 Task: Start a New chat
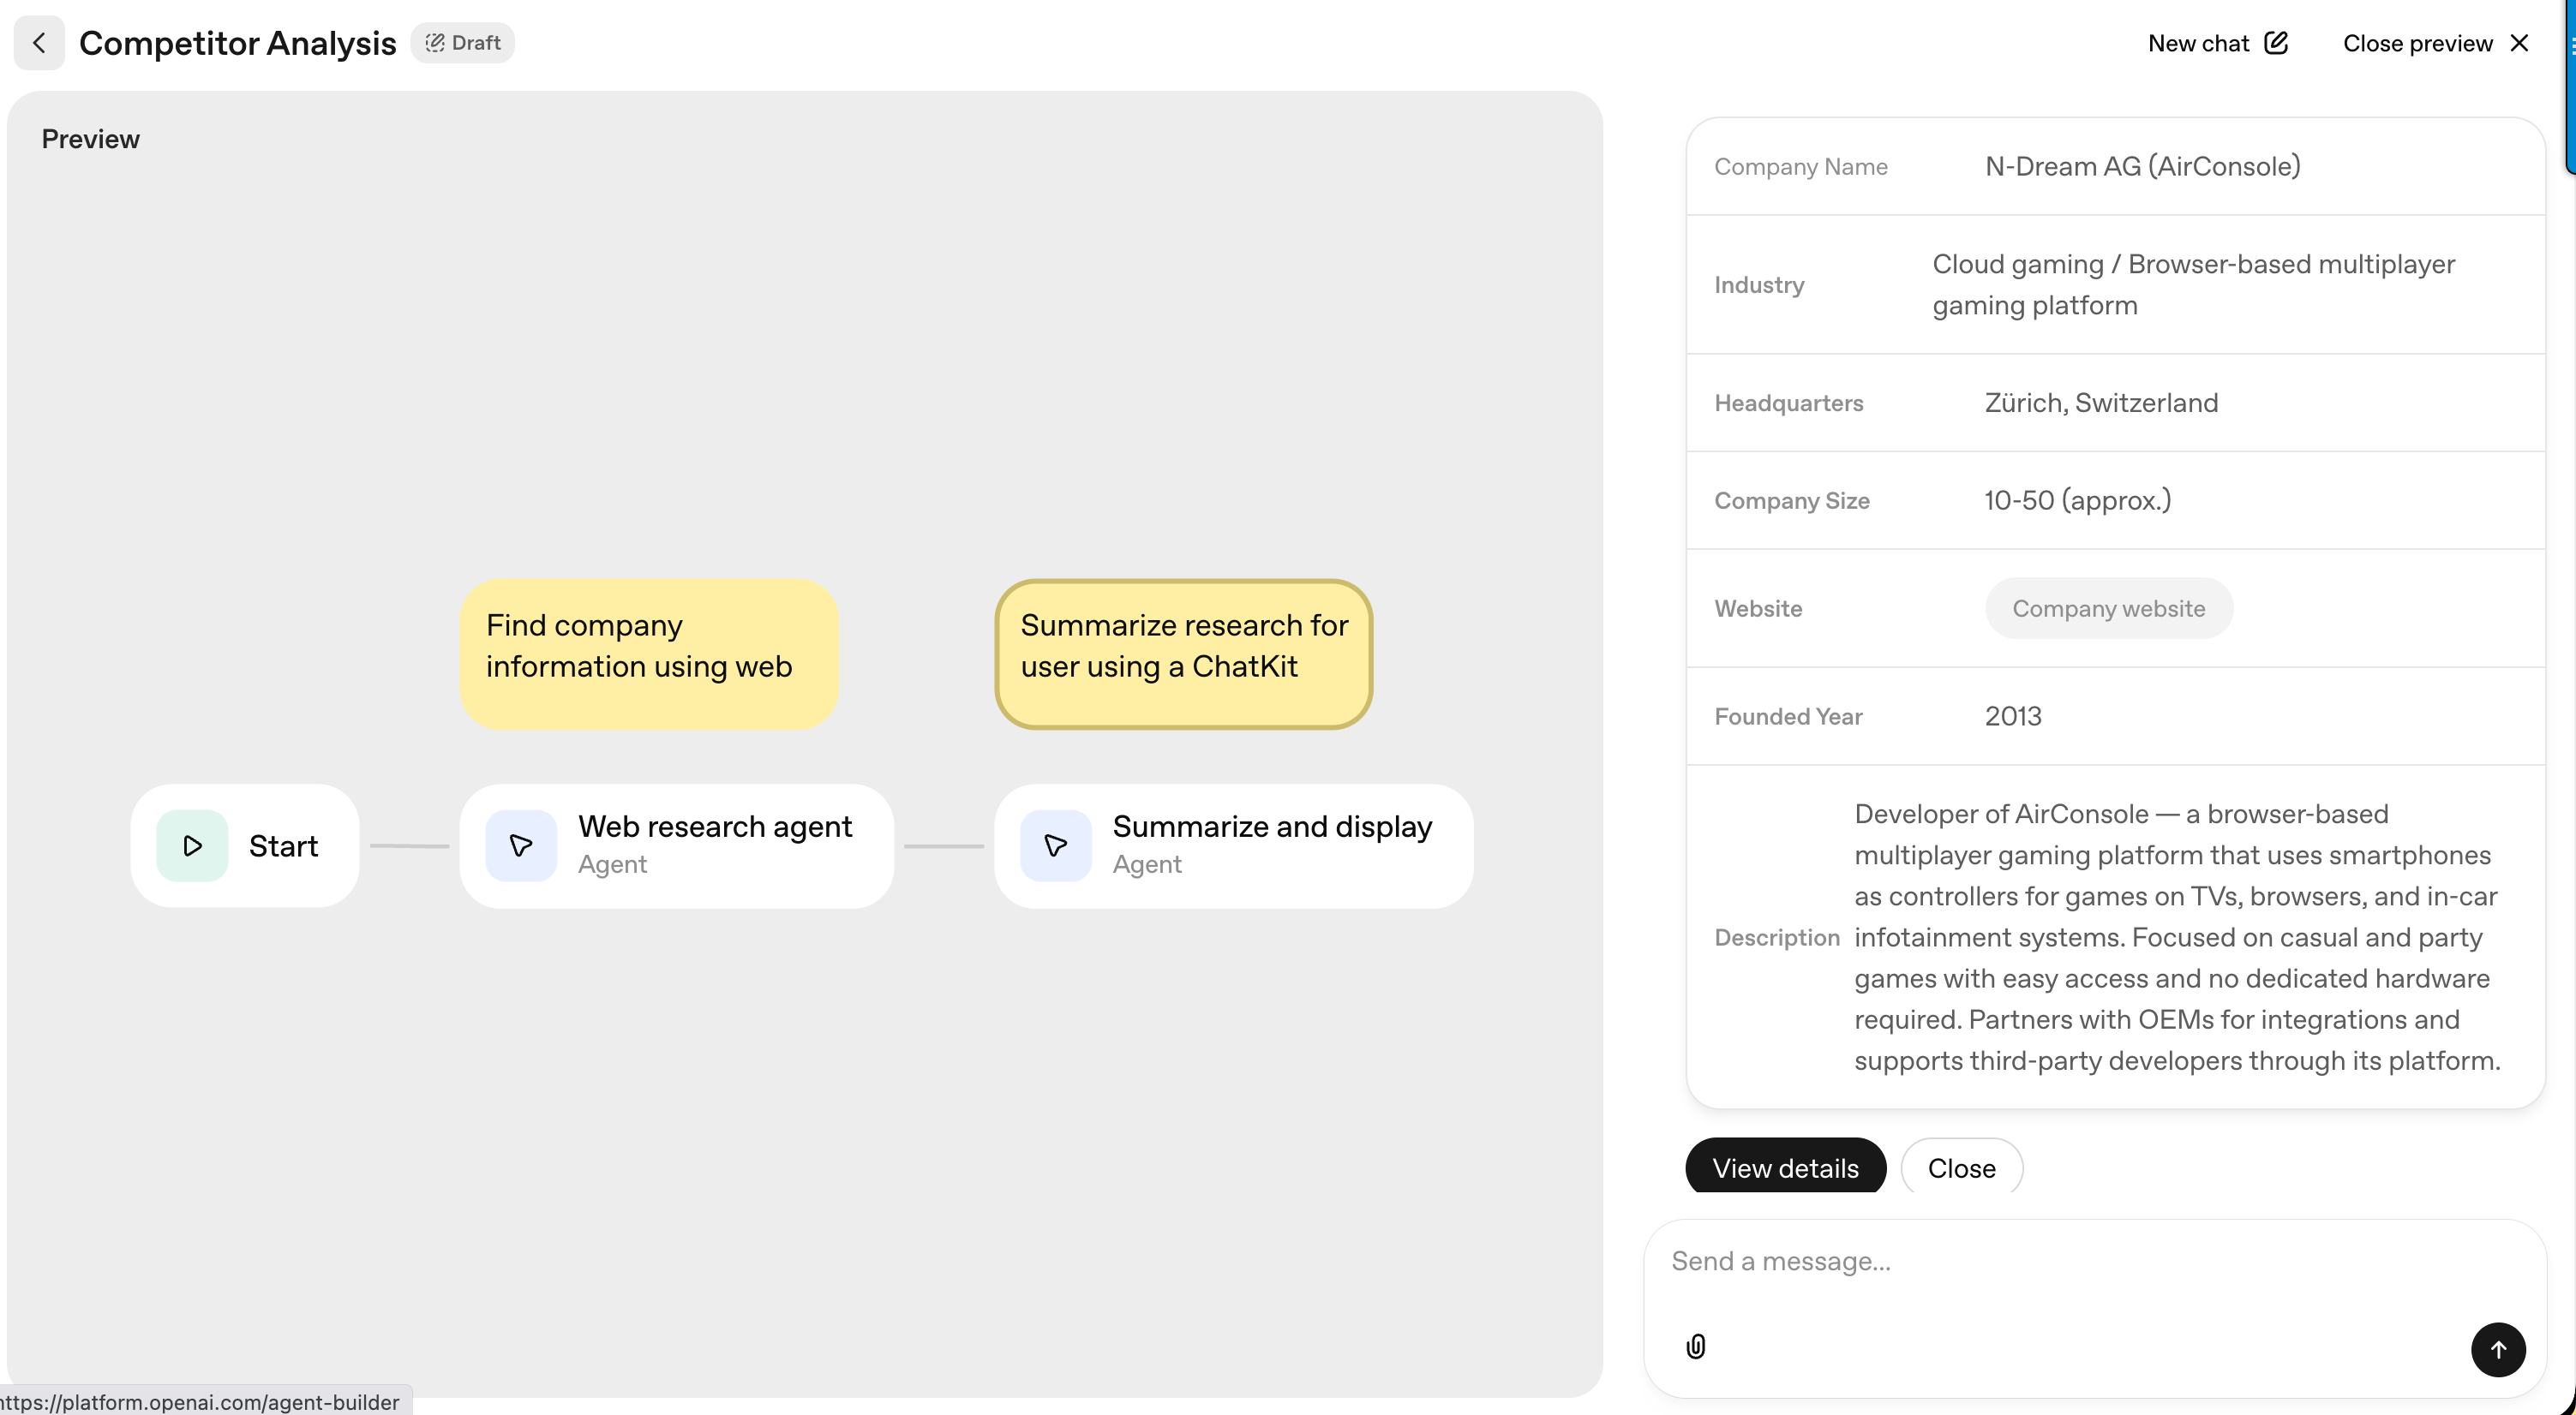point(2197,43)
